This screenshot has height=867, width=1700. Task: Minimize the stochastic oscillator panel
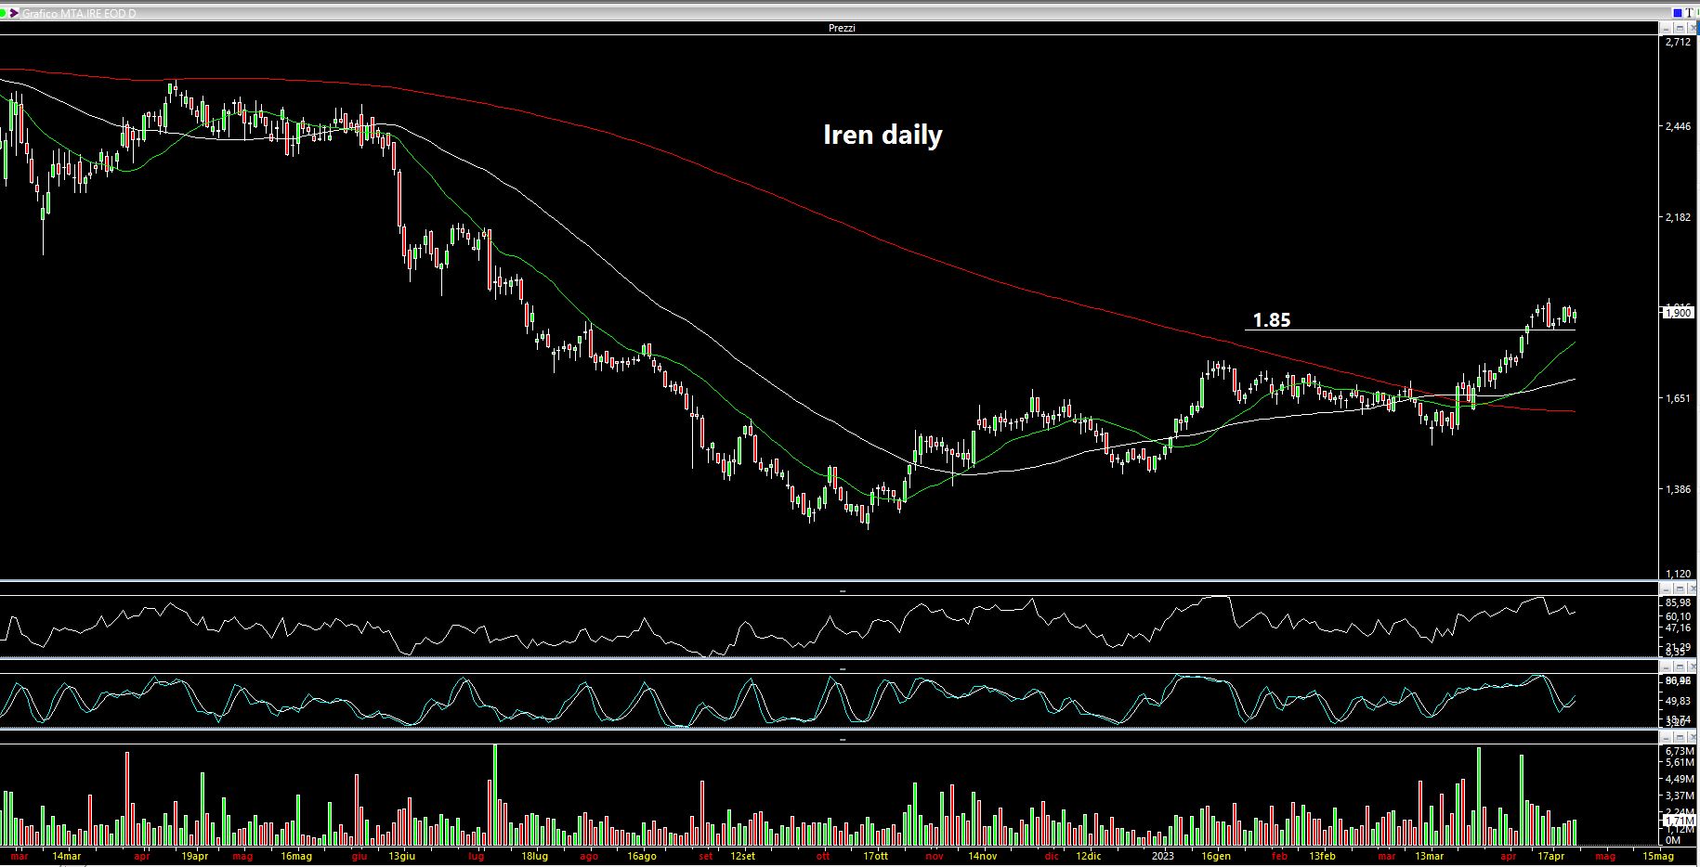point(1667,667)
